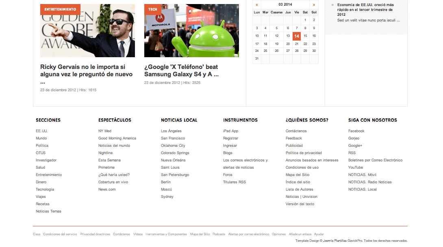Open Versión del texto link
Screen dimensions: 443x247
click(x=300, y=204)
